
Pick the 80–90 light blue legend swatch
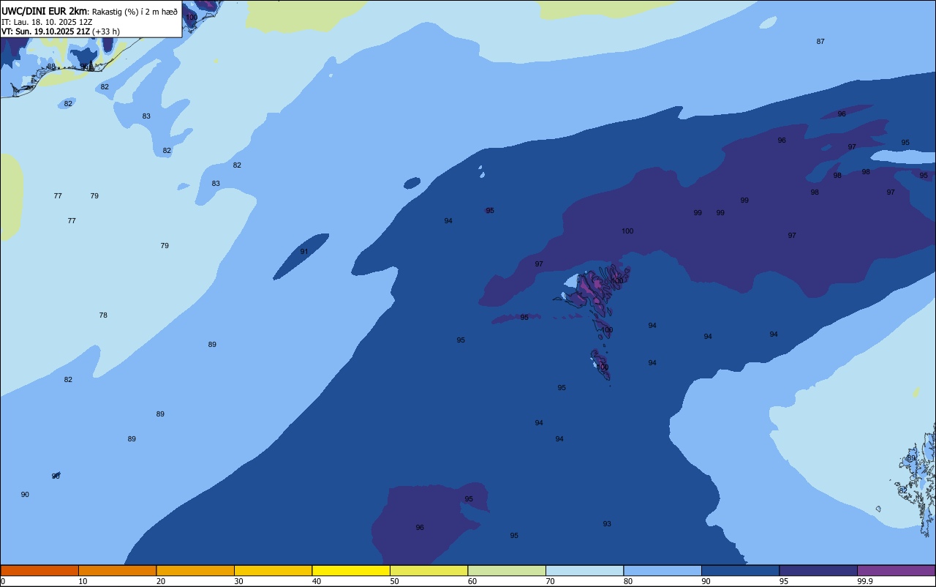[x=663, y=570]
